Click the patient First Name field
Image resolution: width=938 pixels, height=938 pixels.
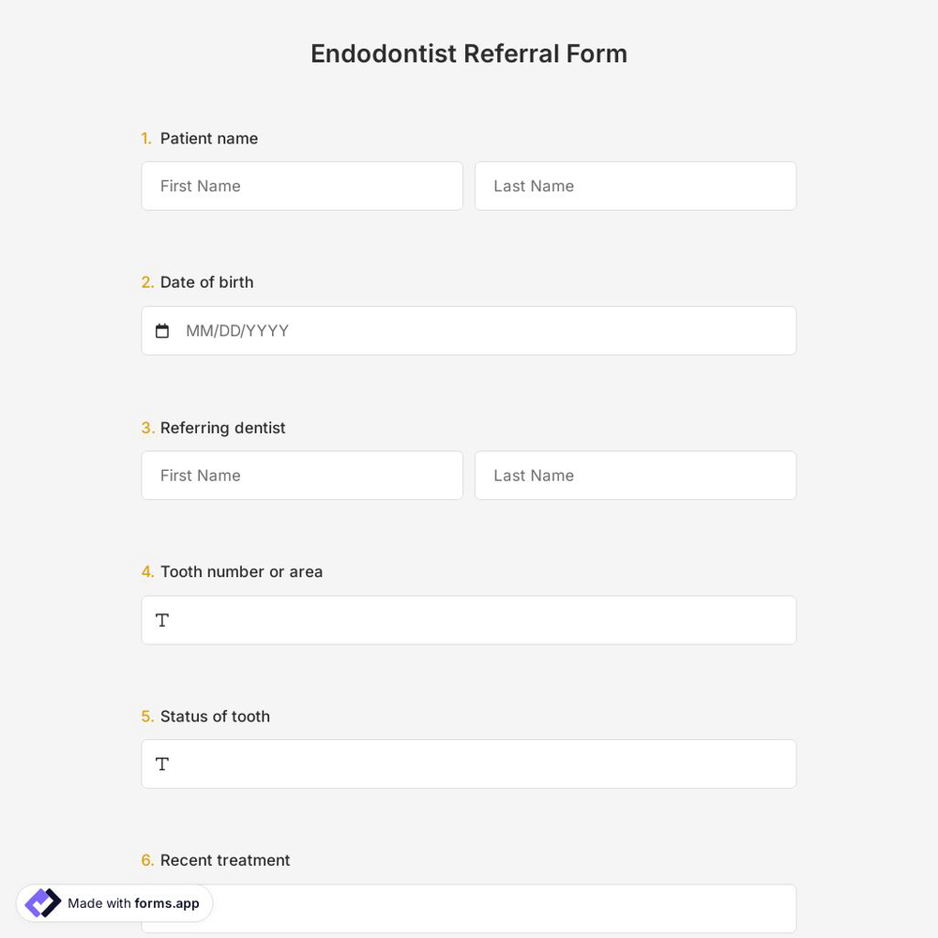tap(302, 186)
